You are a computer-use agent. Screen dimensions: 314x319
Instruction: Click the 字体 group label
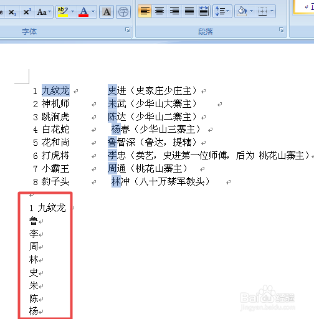(x=29, y=32)
